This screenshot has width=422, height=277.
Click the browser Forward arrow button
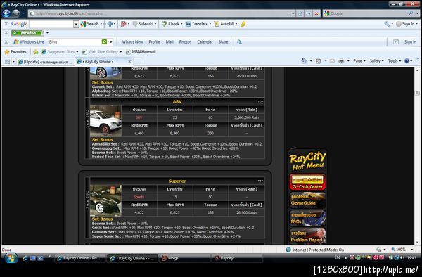tap(16, 13)
